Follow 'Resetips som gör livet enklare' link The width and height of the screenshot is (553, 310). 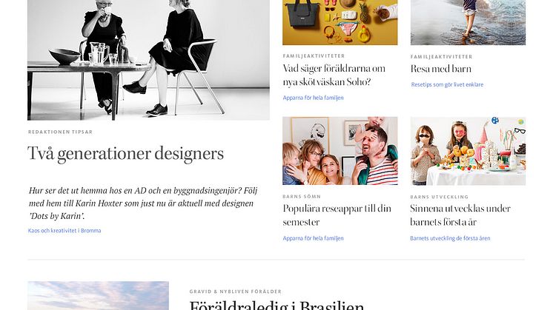tap(447, 84)
